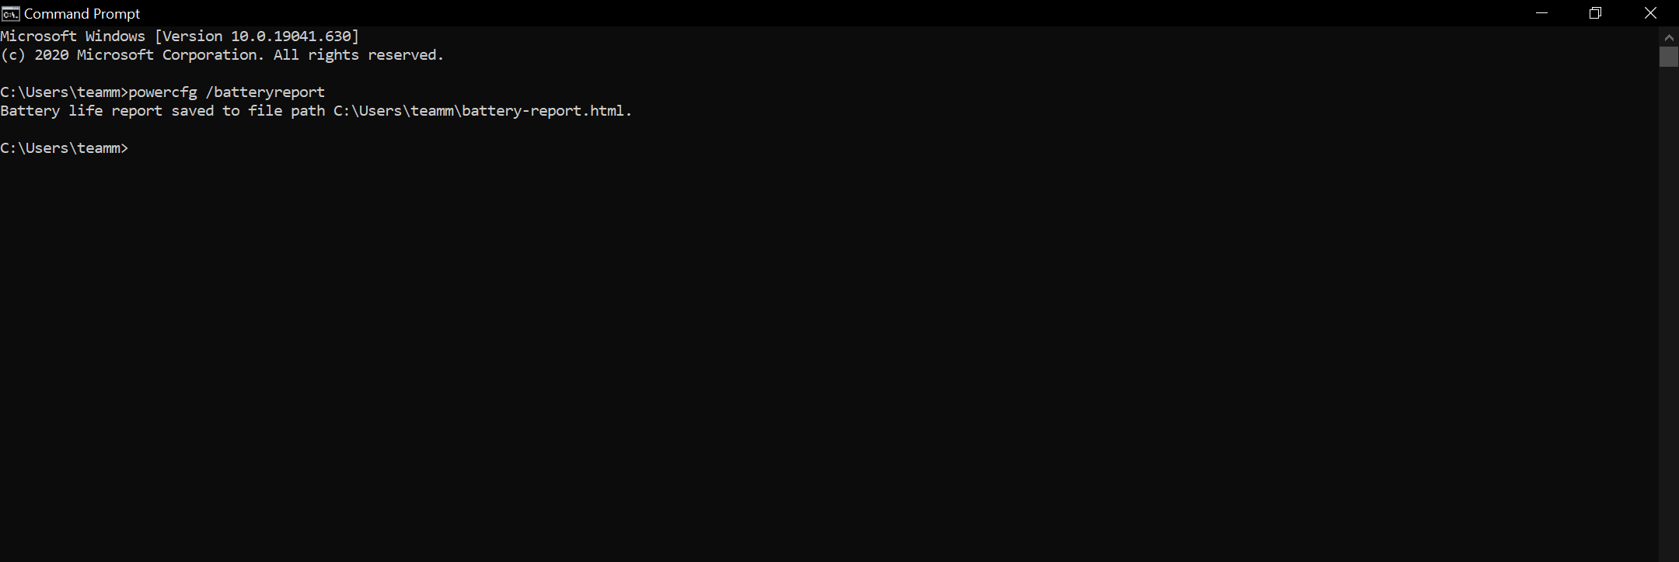1679x562 pixels.
Task: Click the 'battery-report.html' file name
Action: tap(543, 111)
